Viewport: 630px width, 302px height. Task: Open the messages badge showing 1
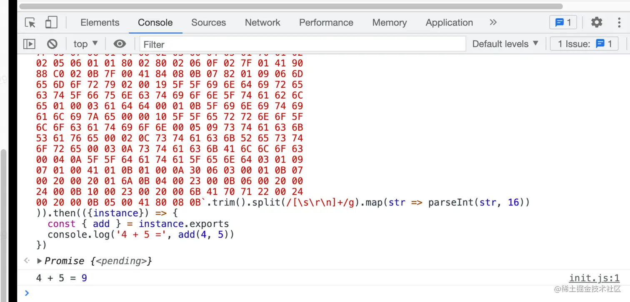563,22
